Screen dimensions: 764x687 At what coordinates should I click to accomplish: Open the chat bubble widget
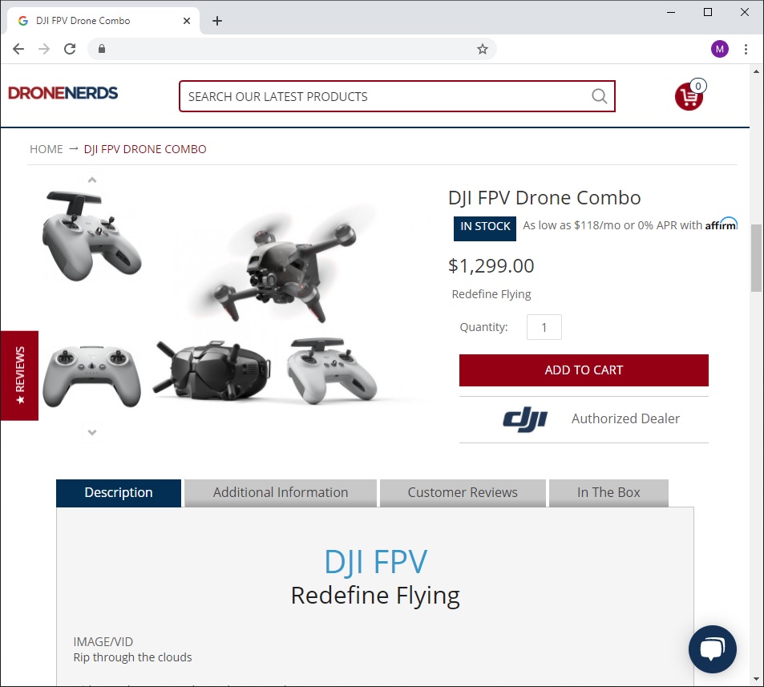(713, 649)
